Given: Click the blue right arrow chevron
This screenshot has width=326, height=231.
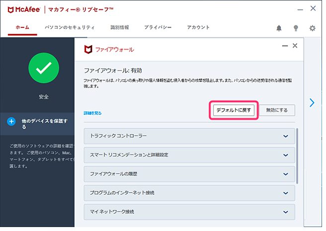Looking at the screenshot, I should 312,102.
